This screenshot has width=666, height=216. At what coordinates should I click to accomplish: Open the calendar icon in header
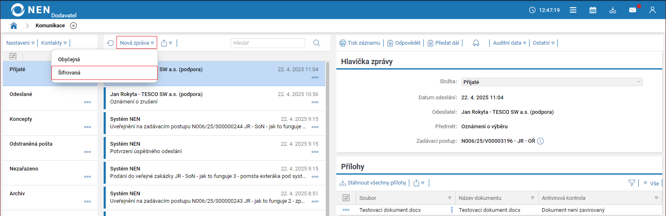click(593, 10)
